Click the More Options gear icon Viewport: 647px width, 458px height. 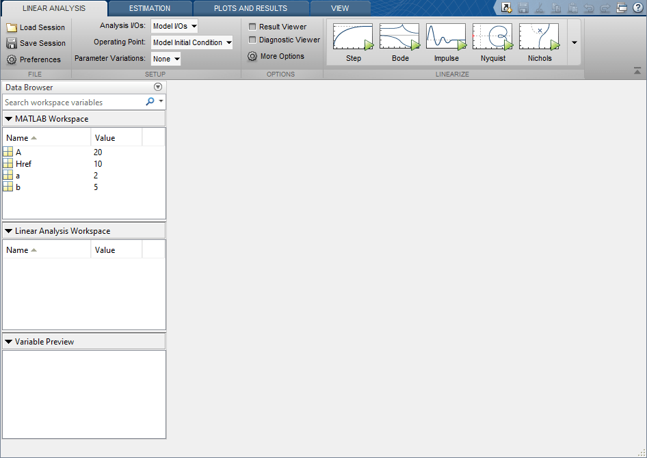tap(252, 57)
